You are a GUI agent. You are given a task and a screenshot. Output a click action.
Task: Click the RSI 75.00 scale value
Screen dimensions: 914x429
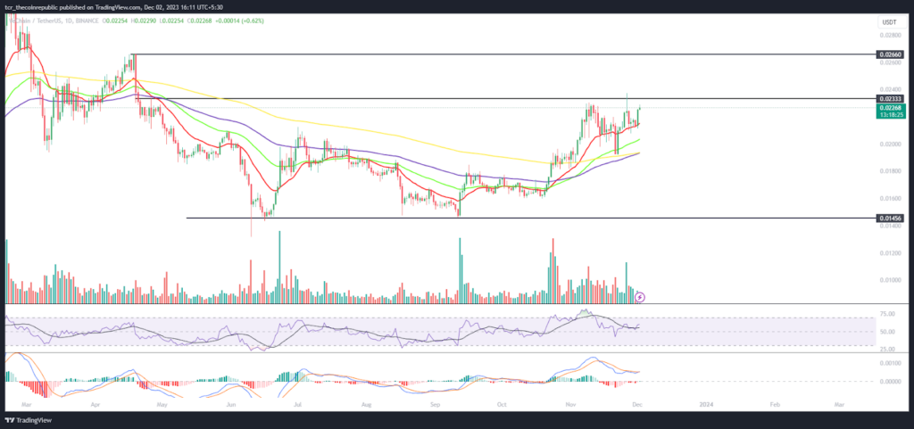888,314
